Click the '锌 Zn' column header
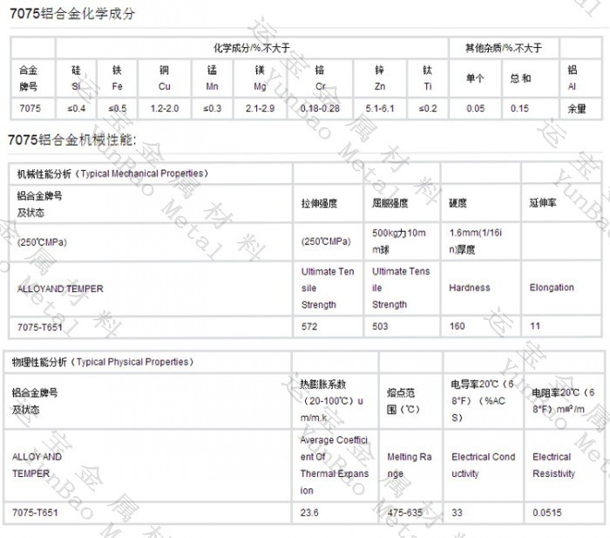 click(x=380, y=78)
